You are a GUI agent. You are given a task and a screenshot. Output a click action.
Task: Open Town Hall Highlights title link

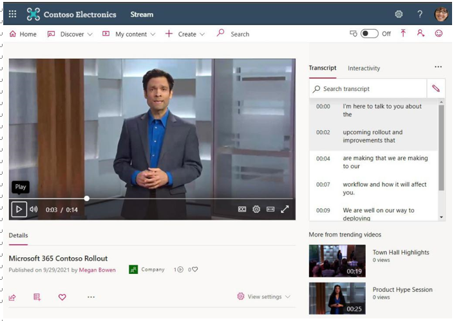coord(401,252)
